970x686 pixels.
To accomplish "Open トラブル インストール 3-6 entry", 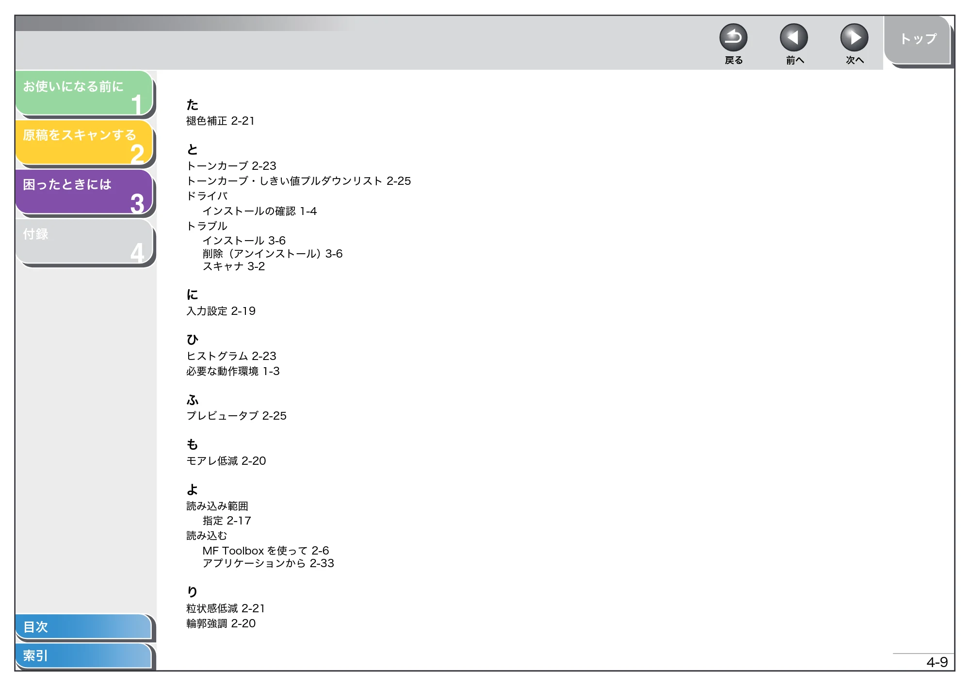I will click(x=244, y=241).
